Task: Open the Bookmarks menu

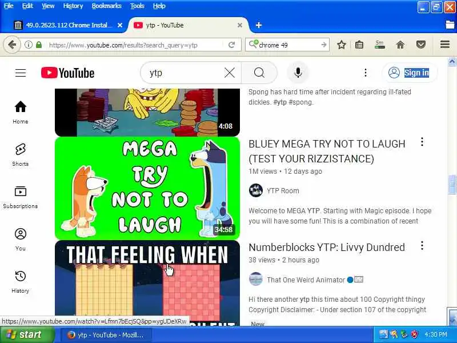Action: point(107,6)
